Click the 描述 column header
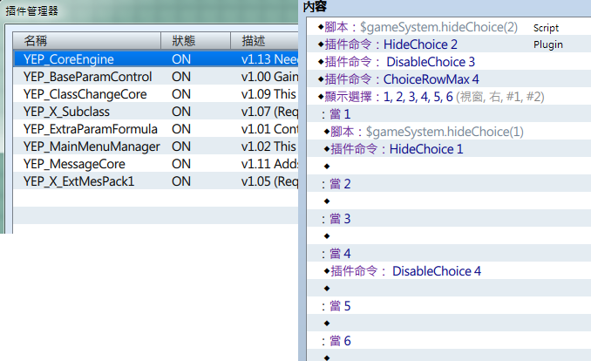 coord(264,41)
